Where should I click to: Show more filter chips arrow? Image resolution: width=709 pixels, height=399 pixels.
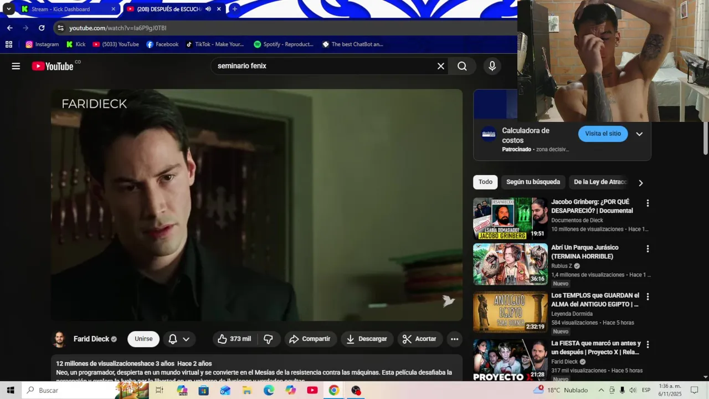click(641, 183)
